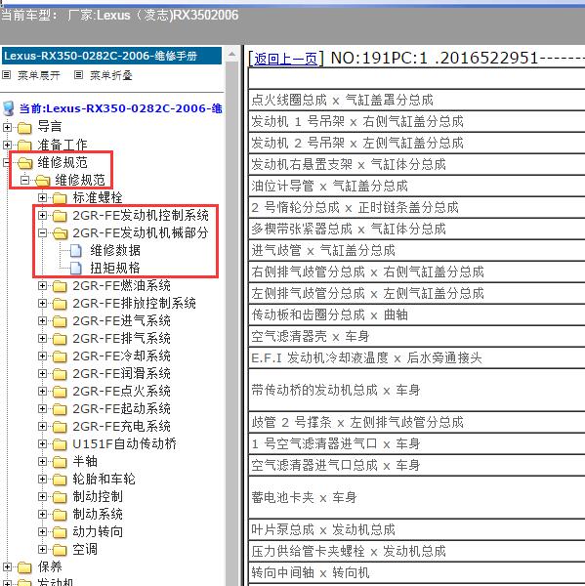Click the Lexus-RX350-0282C-2006-维修手册 header

(x=111, y=56)
